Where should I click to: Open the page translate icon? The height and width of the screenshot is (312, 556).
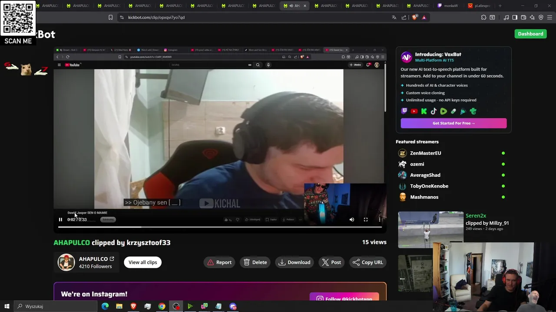pyautogui.click(x=394, y=17)
